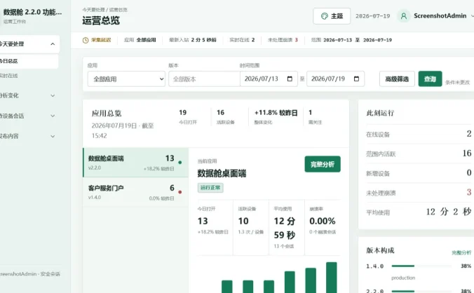Expand the 分析变化 sidebar section

(53, 96)
